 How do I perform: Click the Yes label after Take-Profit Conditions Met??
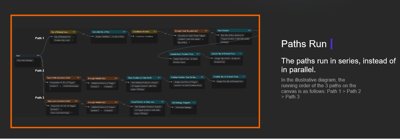(83, 80)
